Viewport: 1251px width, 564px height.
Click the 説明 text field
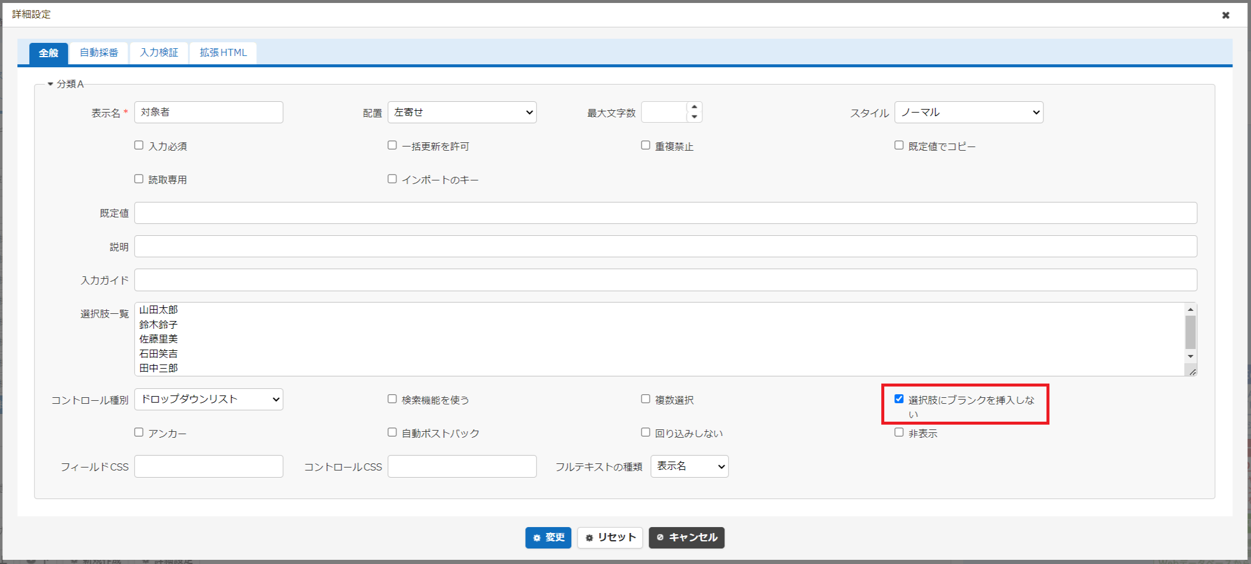(665, 246)
